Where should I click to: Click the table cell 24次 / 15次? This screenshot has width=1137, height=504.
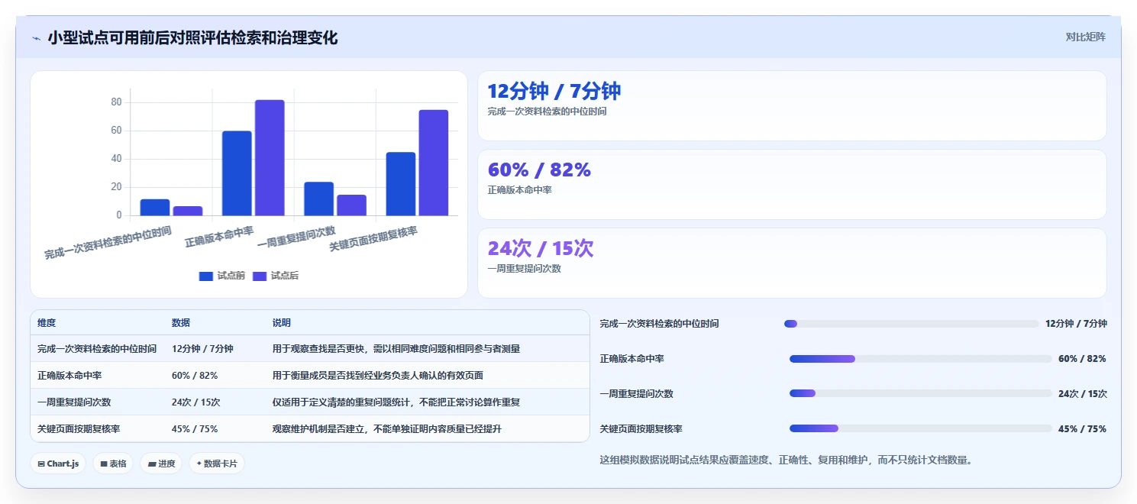[x=196, y=402]
